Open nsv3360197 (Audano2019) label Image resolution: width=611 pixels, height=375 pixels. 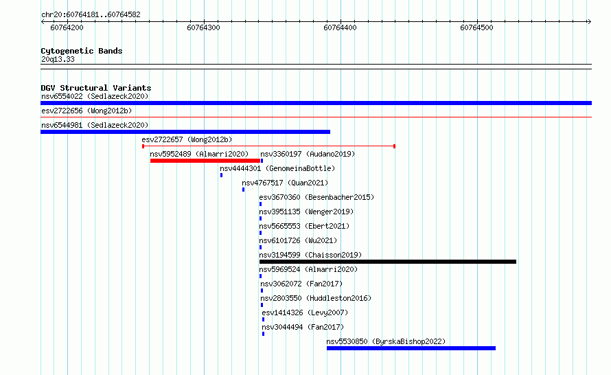click(x=308, y=154)
